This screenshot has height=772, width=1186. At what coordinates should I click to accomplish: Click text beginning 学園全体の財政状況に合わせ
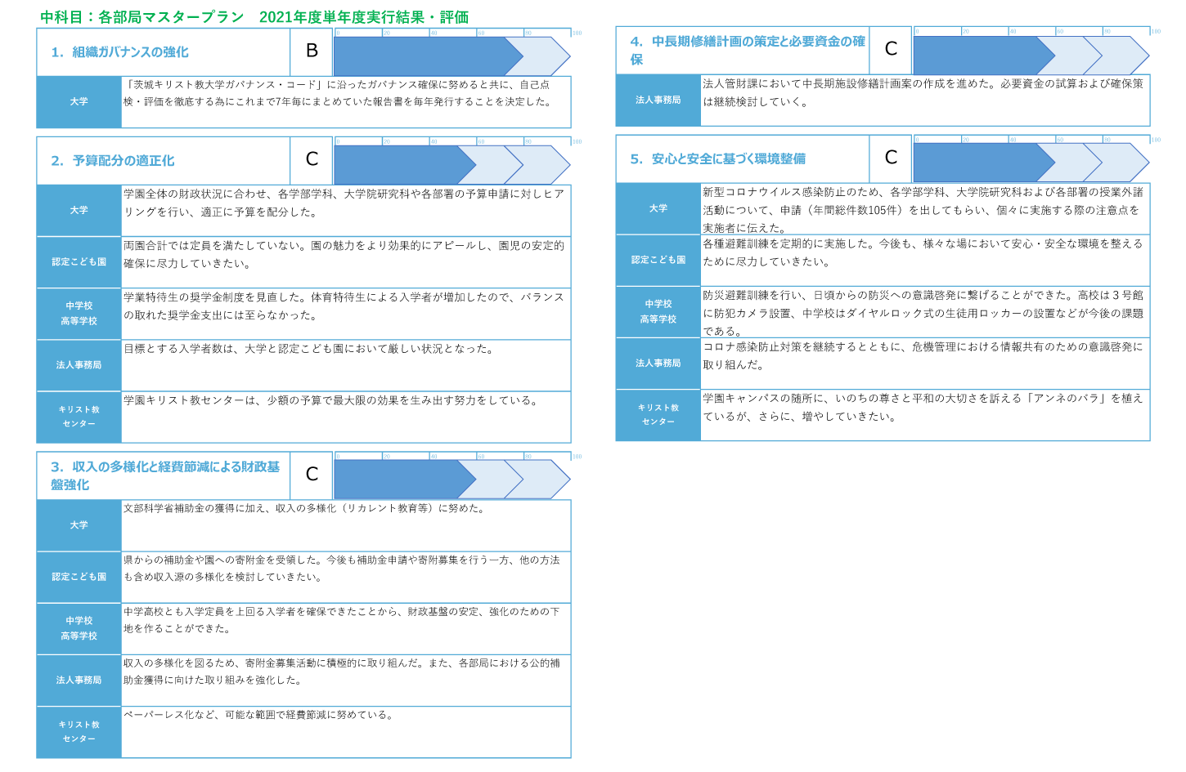(x=344, y=203)
